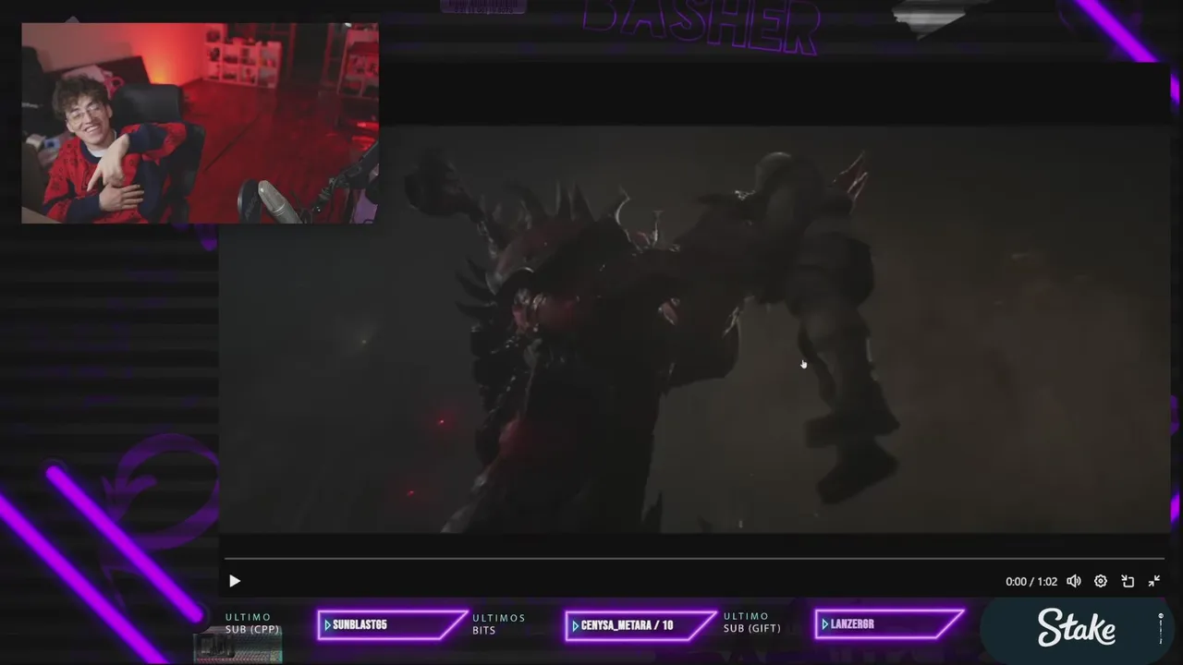Click the video frame to resume playback
Viewport: 1183px width, 665px height.
[x=693, y=329]
